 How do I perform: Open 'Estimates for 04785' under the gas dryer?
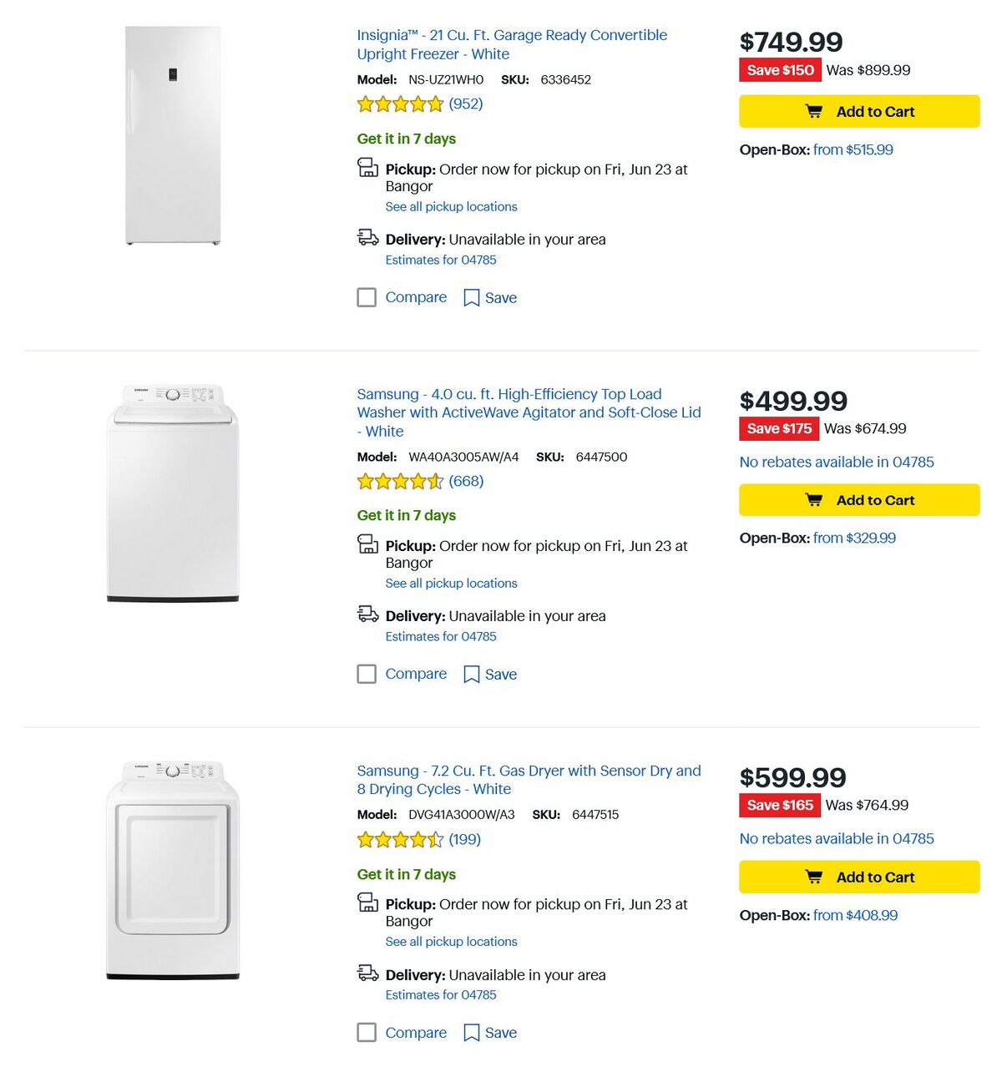440,994
